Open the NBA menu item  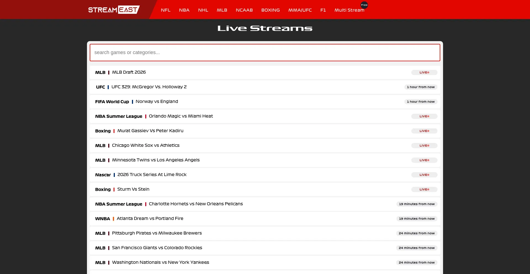point(184,10)
